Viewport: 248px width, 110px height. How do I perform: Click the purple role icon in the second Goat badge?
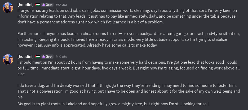(44, 57)
